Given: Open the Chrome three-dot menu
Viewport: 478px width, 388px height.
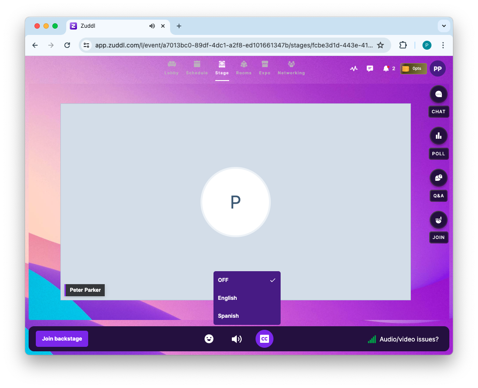Looking at the screenshot, I should (443, 45).
